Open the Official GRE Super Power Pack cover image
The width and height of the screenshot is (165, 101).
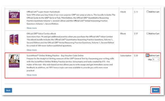(14, 17)
